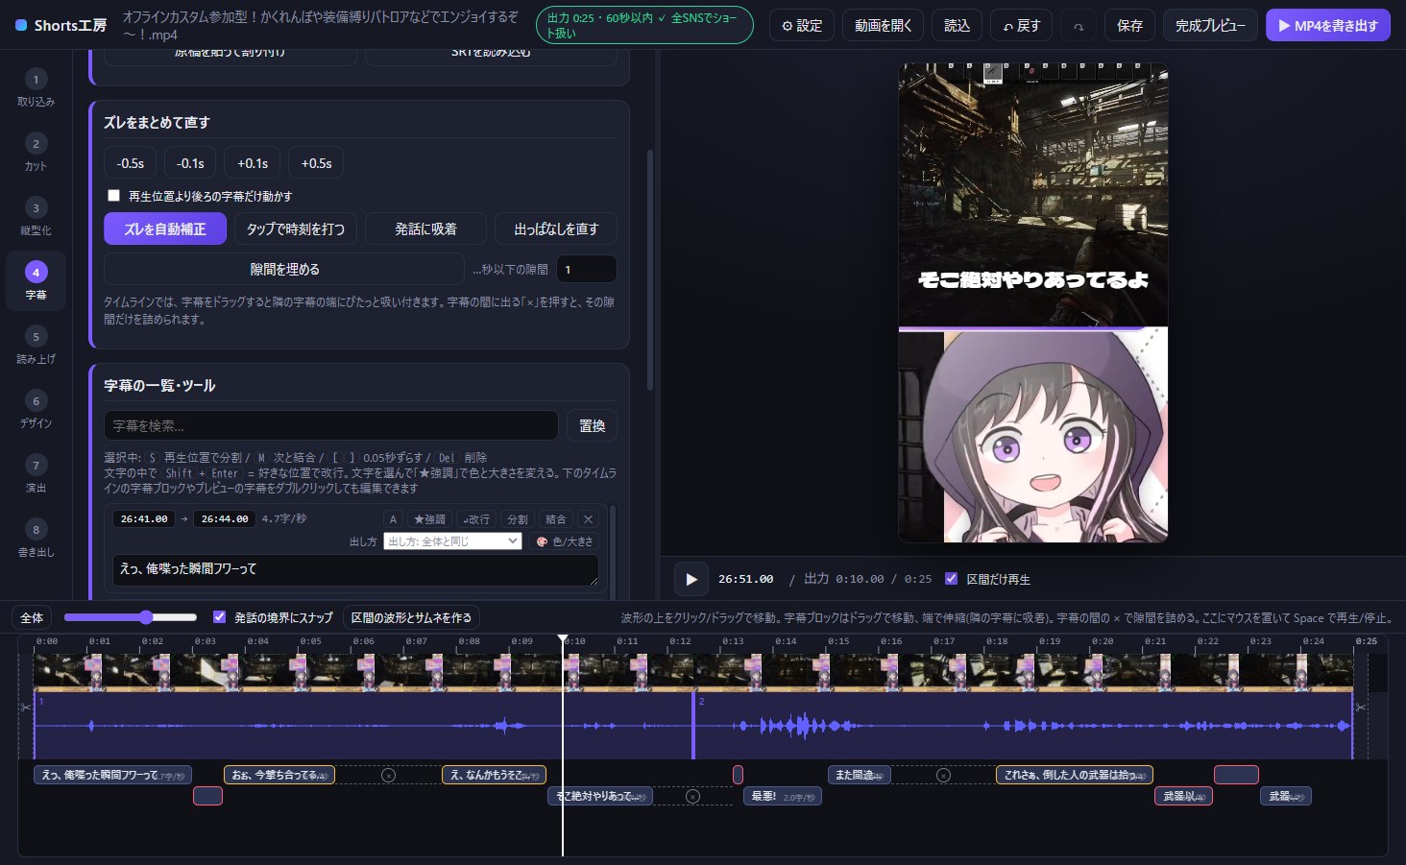Click ズレを自動補正 button
The width and height of the screenshot is (1406, 865).
(165, 228)
